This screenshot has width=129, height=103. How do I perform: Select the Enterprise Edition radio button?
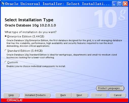(x=6, y=36)
